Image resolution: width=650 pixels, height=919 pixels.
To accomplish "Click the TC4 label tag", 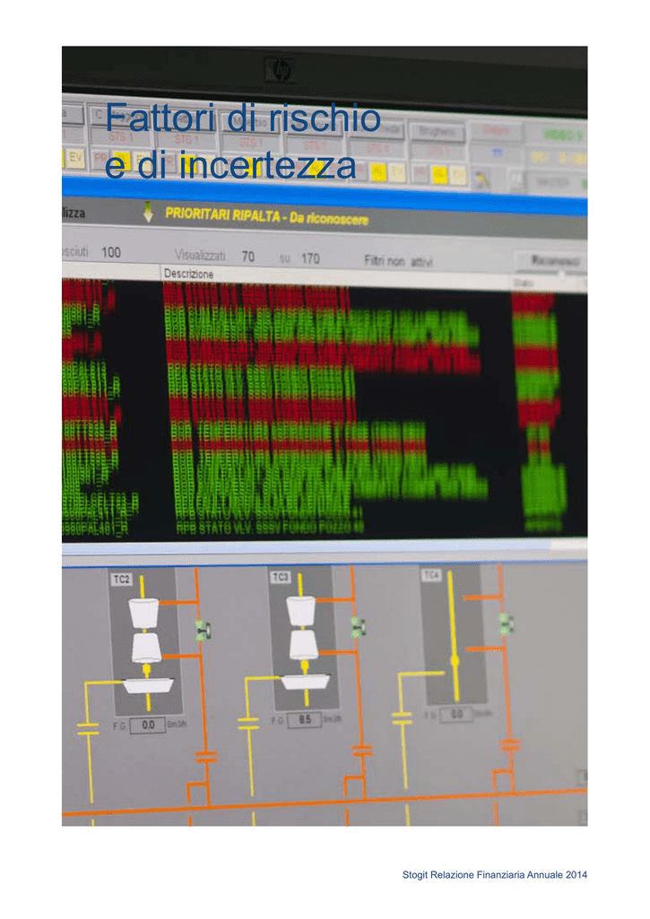I will pos(431,575).
